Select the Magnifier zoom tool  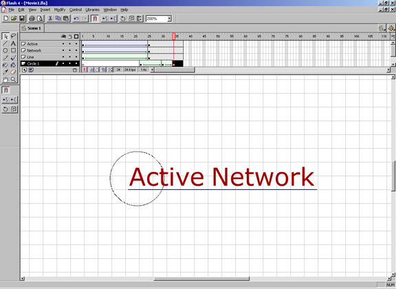pyautogui.click(x=13, y=79)
